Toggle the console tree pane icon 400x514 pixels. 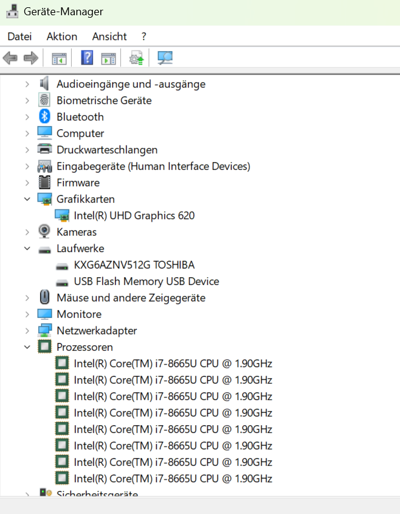pyautogui.click(x=59, y=58)
